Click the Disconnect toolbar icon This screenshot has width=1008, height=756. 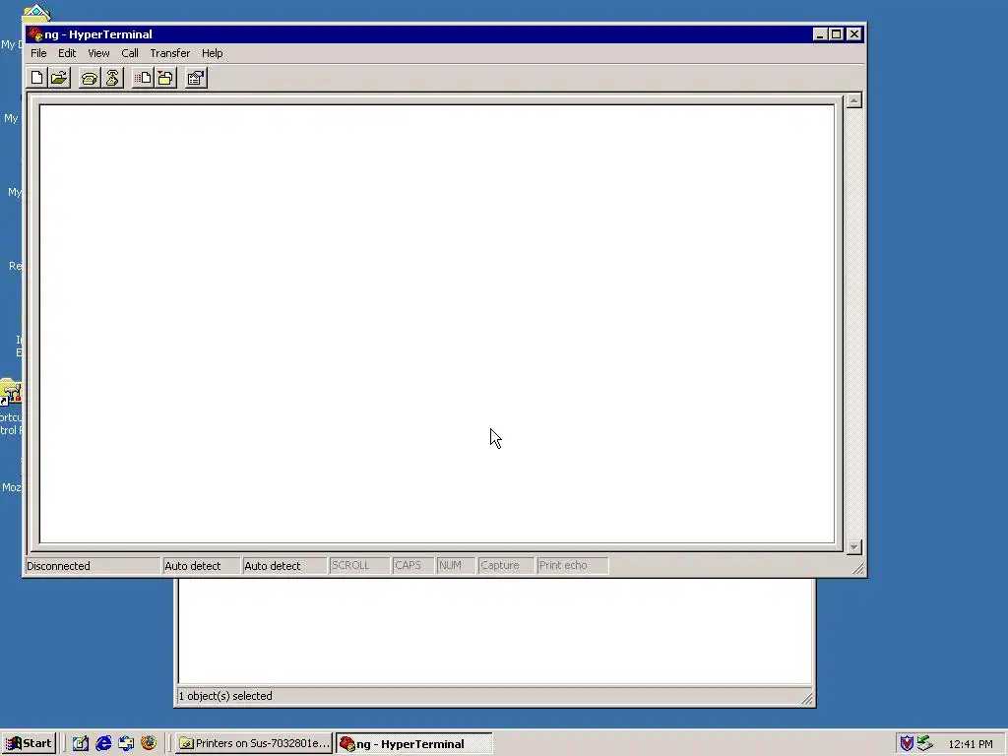(x=112, y=79)
